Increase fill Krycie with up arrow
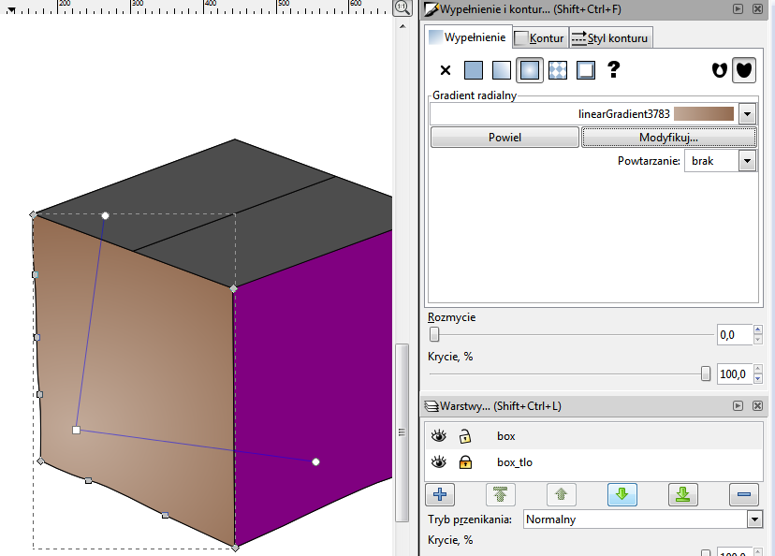This screenshot has height=556, width=775. point(758,369)
